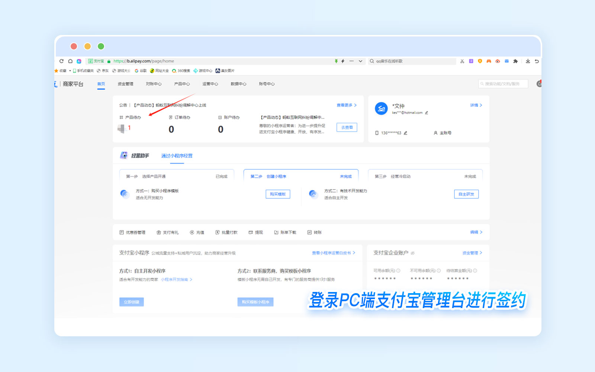This screenshot has width=595, height=372.
Task: Edit the phone number 136 pencil icon
Action: [x=405, y=133]
